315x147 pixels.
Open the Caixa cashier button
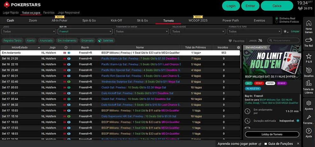click(x=277, y=6)
